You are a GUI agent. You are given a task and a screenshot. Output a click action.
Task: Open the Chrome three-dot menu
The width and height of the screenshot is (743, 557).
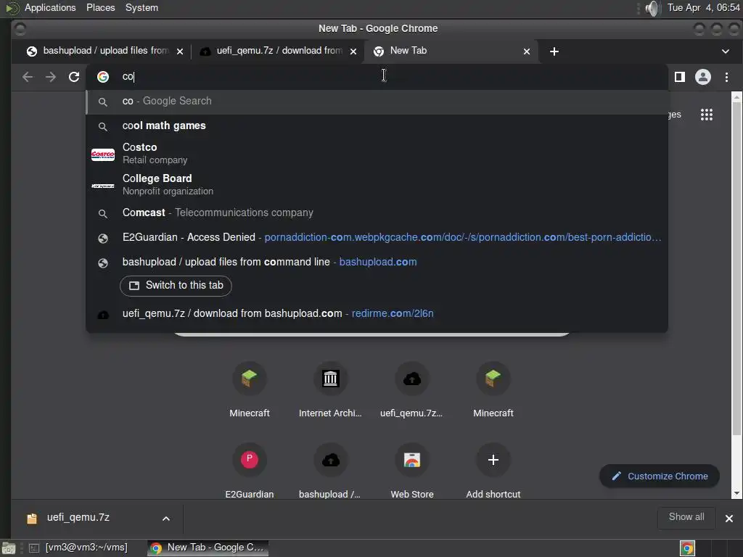pyautogui.click(x=726, y=77)
